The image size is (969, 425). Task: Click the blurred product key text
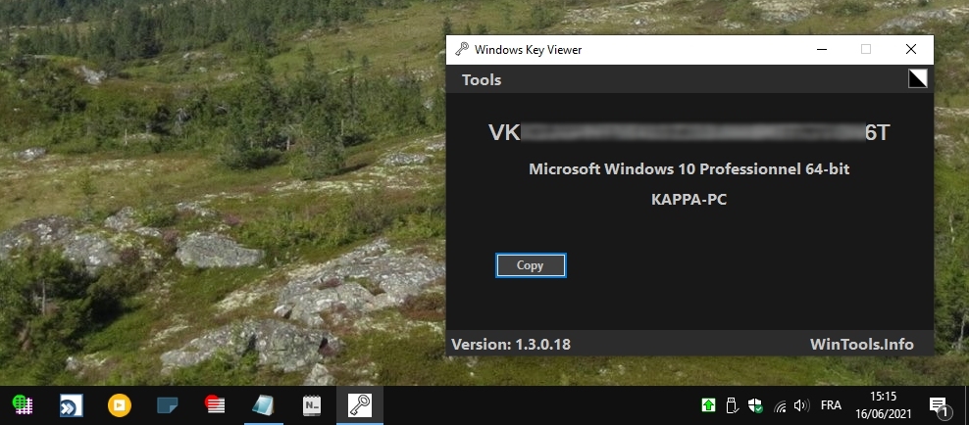[689, 132]
